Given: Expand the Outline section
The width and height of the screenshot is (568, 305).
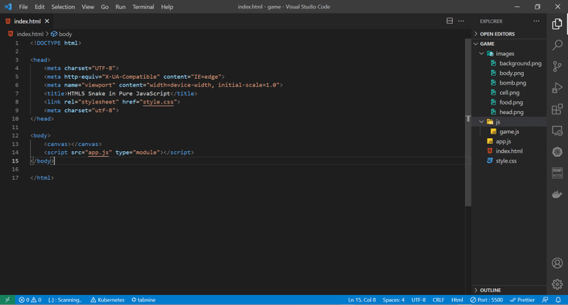Looking at the screenshot, I should coord(491,290).
